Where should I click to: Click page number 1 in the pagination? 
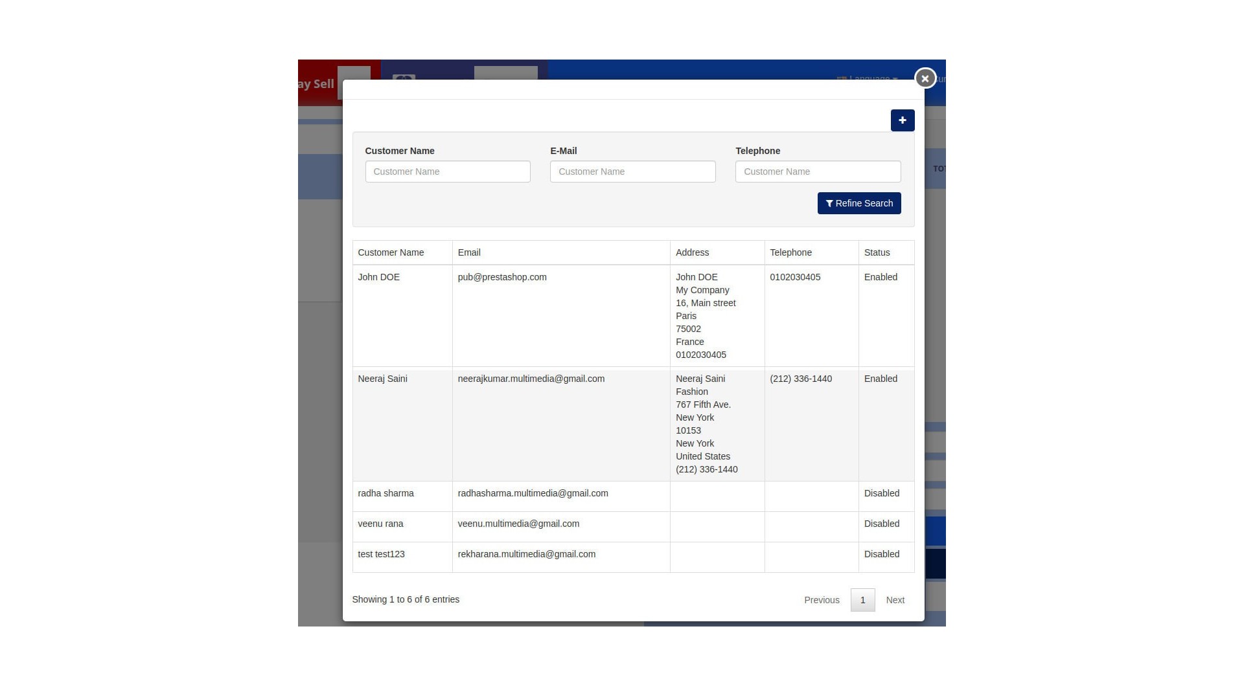tap(862, 600)
